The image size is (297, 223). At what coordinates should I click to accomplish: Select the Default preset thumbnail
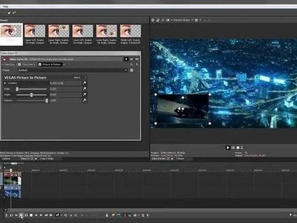(12, 34)
